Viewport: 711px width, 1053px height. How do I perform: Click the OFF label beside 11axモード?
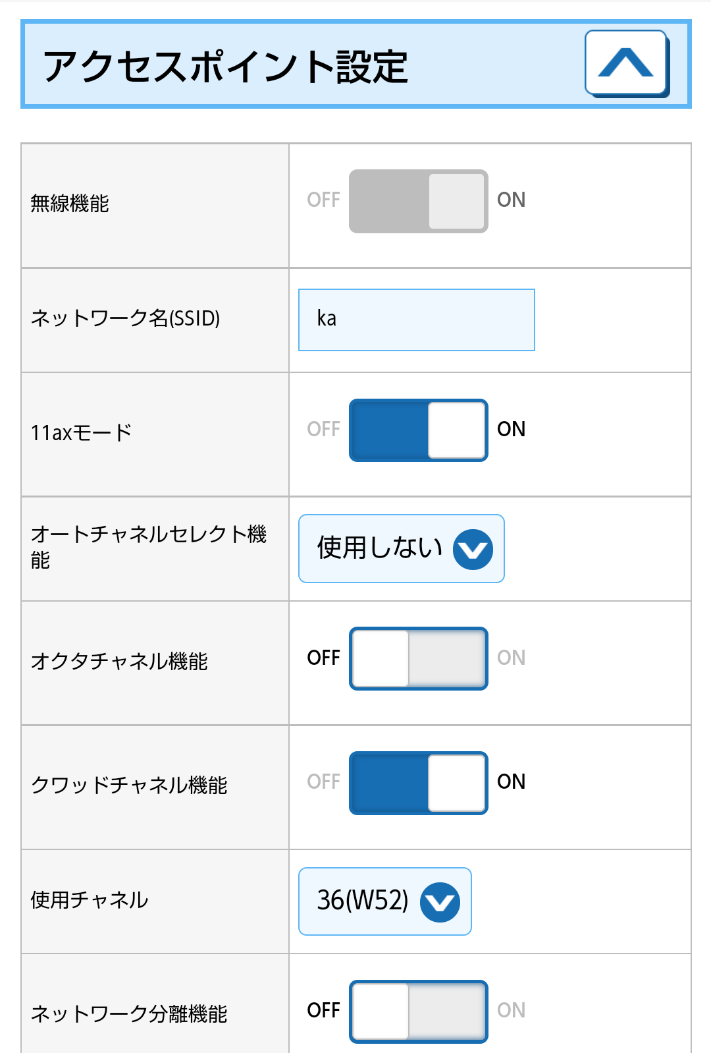[323, 430]
